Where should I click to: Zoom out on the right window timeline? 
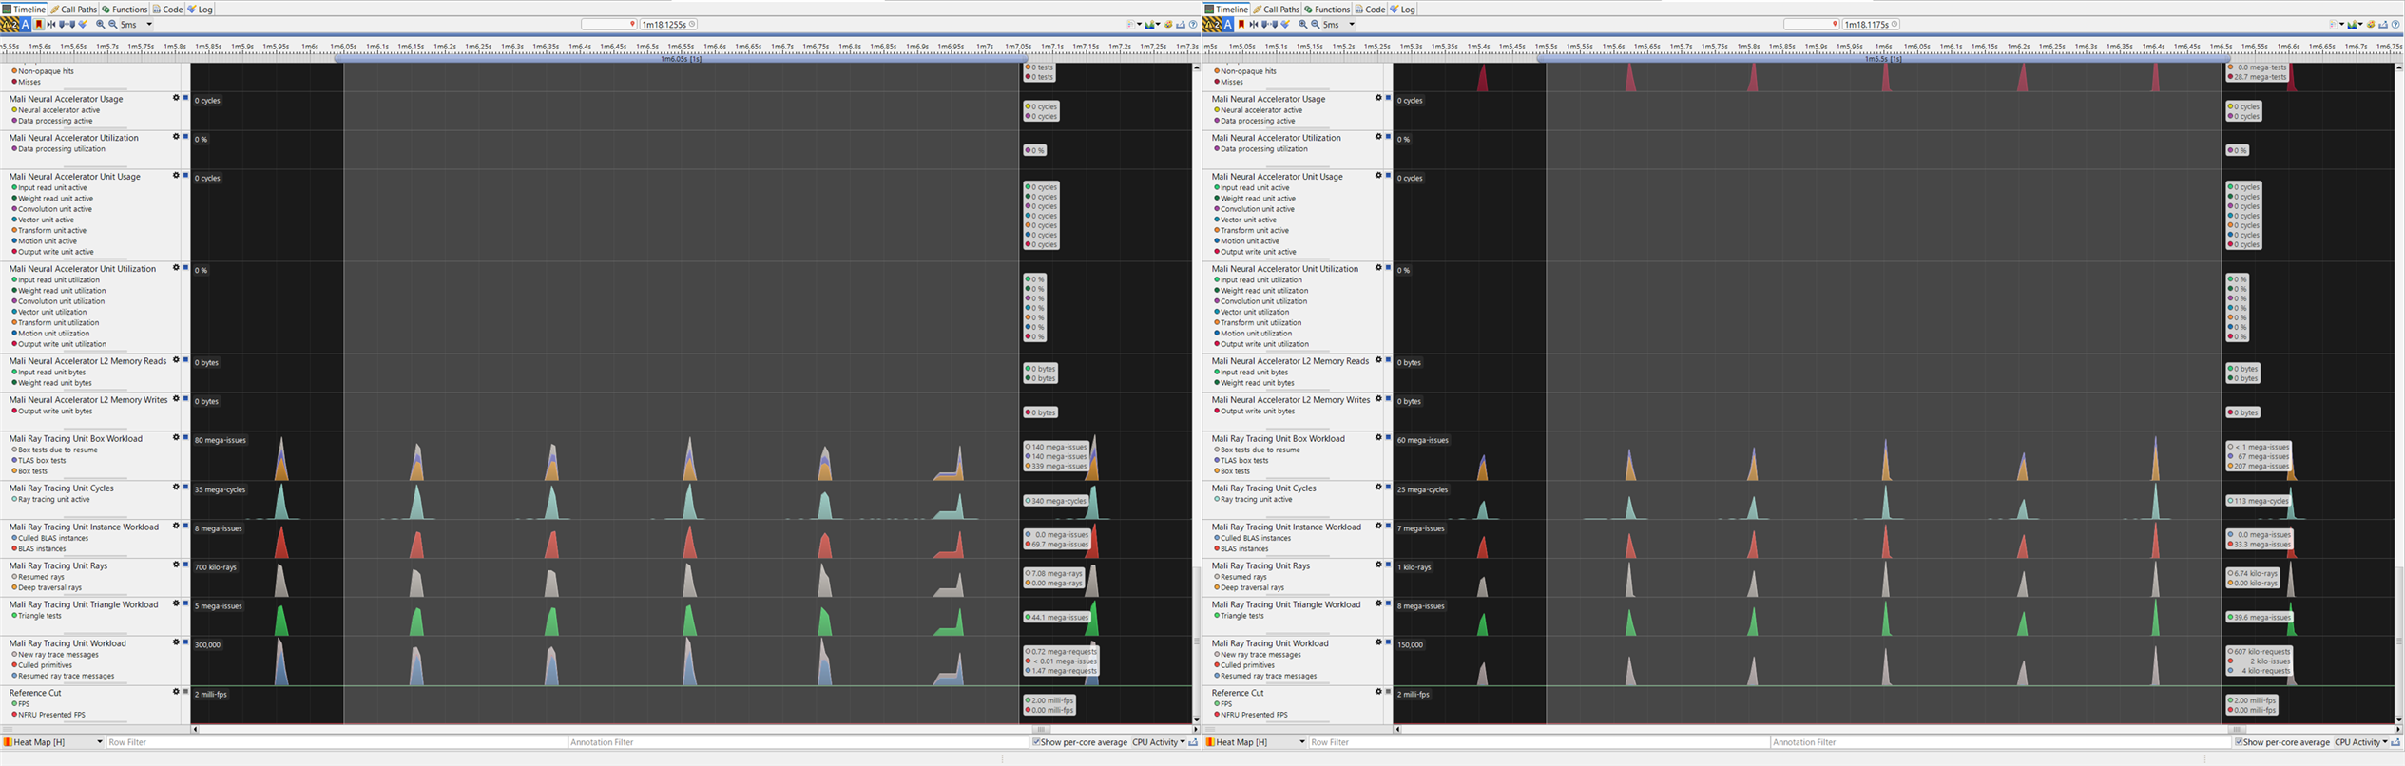click(1316, 25)
